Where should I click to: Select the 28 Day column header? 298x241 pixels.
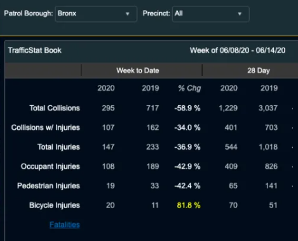tap(259, 70)
